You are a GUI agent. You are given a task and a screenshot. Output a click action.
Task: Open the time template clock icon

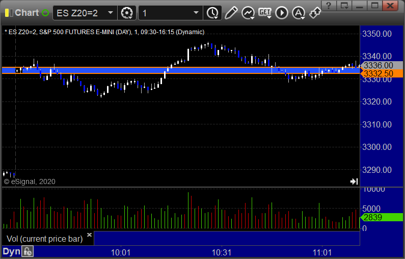pyautogui.click(x=212, y=13)
